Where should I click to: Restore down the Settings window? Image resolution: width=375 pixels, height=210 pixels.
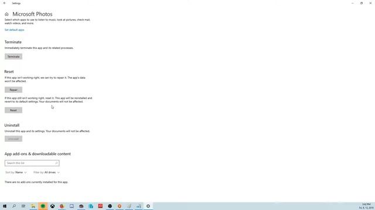pyautogui.click(x=362, y=3)
